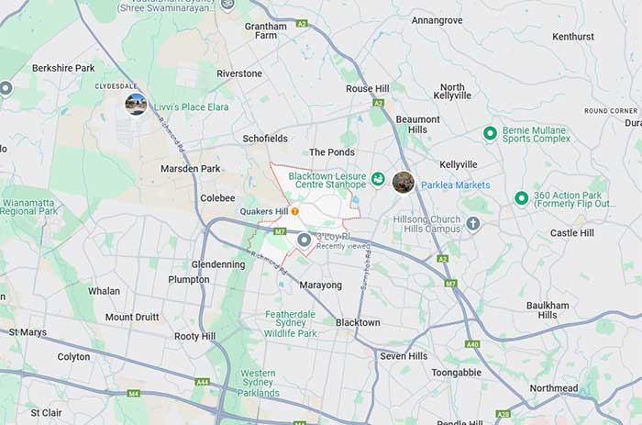Click the Blacktown Leisure Centre Stanhope swimming icon
642x425 pixels.
click(x=378, y=179)
